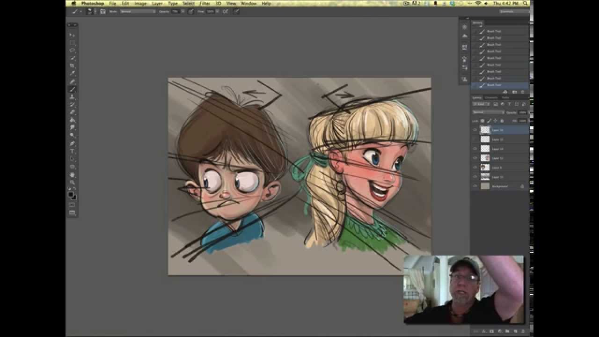Select the Shape tool
This screenshot has width=599, height=337.
(x=73, y=168)
